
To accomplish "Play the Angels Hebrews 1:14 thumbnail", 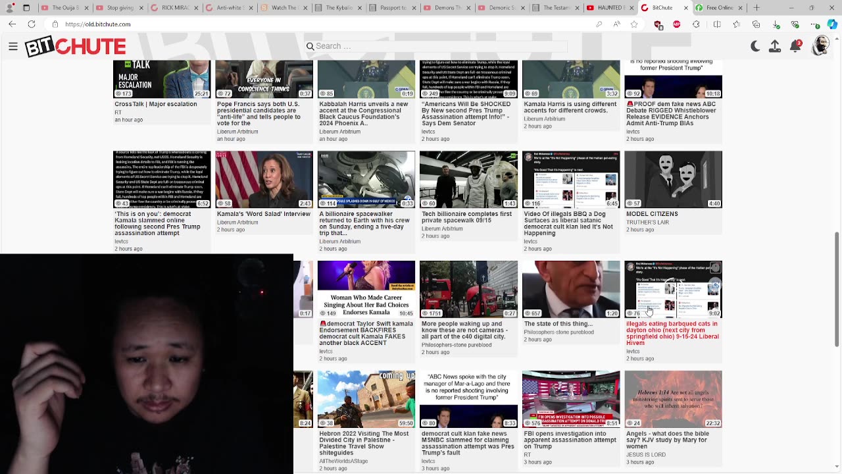I will (673, 399).
